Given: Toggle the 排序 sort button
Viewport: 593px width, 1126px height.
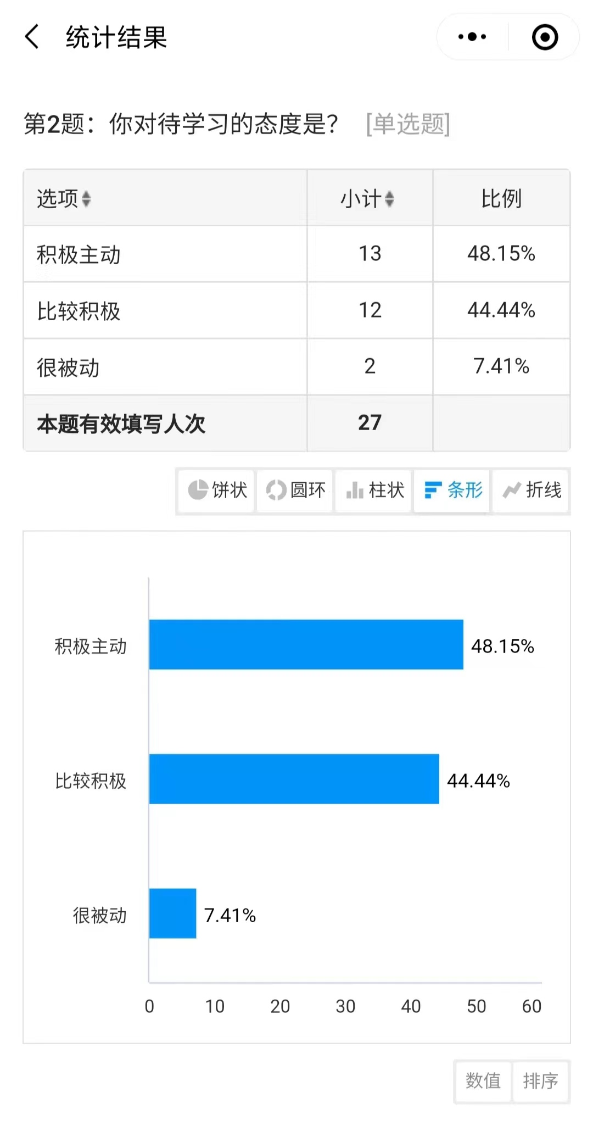Looking at the screenshot, I should [541, 1081].
